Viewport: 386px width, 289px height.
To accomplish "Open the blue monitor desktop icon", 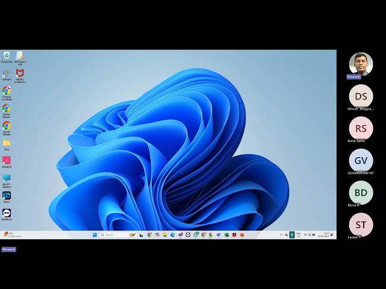I will pos(7,181).
